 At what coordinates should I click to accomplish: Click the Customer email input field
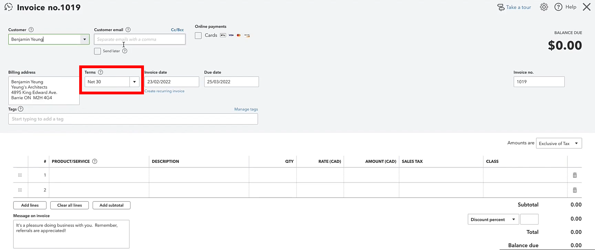140,39
